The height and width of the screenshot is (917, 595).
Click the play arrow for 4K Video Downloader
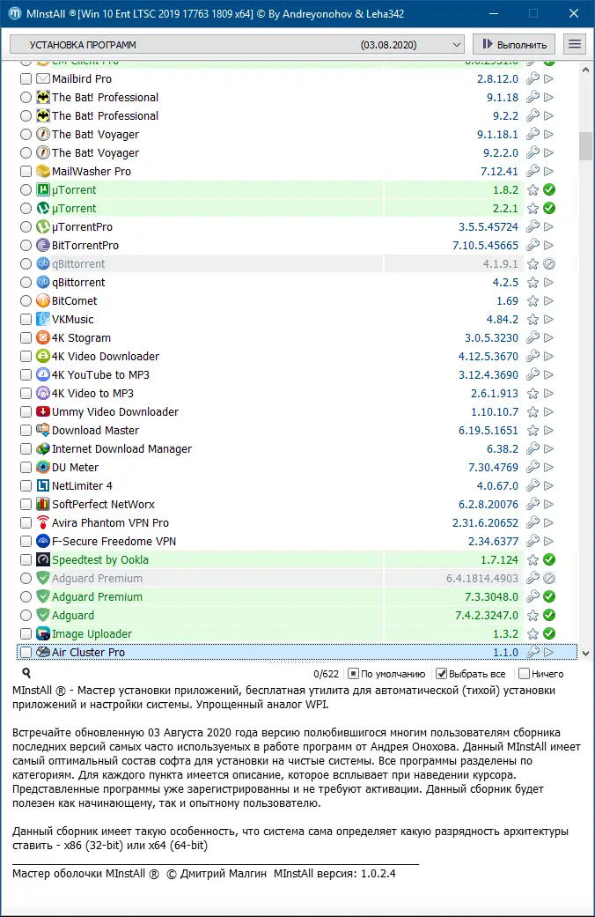549,356
